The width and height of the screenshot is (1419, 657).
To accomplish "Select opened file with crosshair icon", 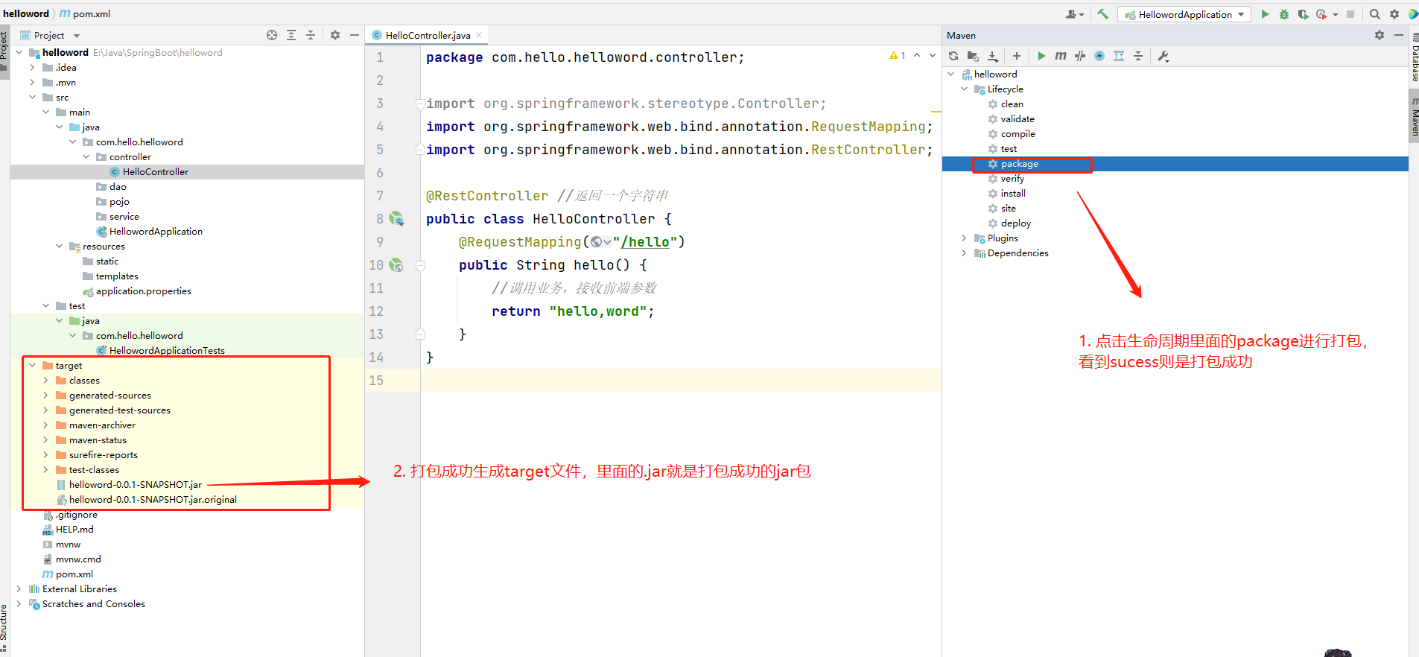I will point(272,35).
